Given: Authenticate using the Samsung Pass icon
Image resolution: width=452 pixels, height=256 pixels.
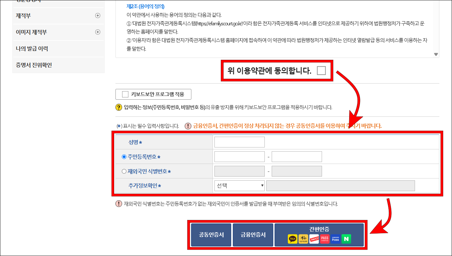Looking at the screenshot, I should (336, 239).
